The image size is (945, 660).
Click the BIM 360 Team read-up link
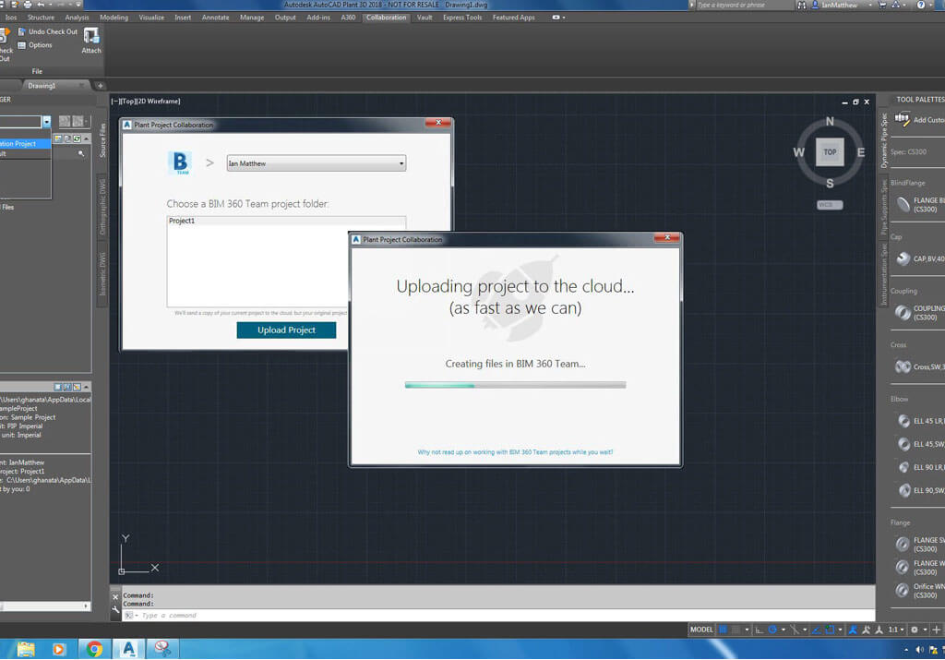(515, 452)
